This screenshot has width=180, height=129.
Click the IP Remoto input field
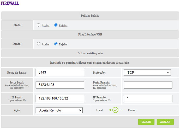click(x=148, y=98)
